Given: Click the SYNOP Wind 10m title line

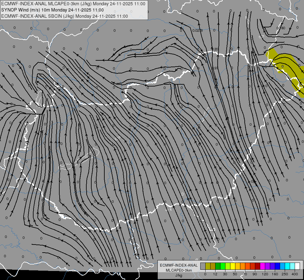Looking at the screenshot, I should pos(52,10).
